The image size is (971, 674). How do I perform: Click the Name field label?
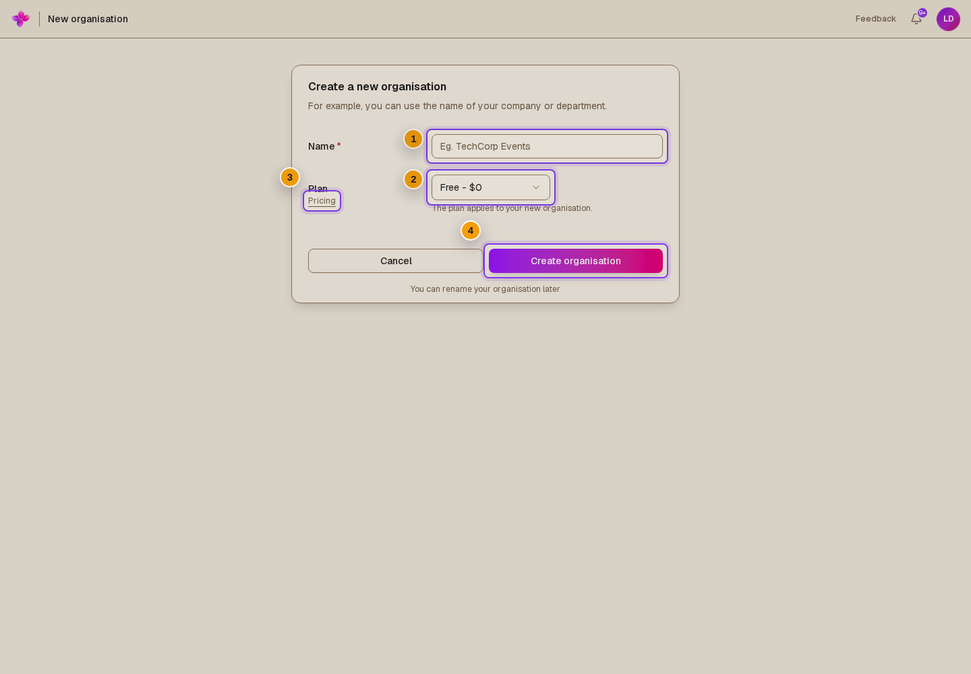point(324,146)
